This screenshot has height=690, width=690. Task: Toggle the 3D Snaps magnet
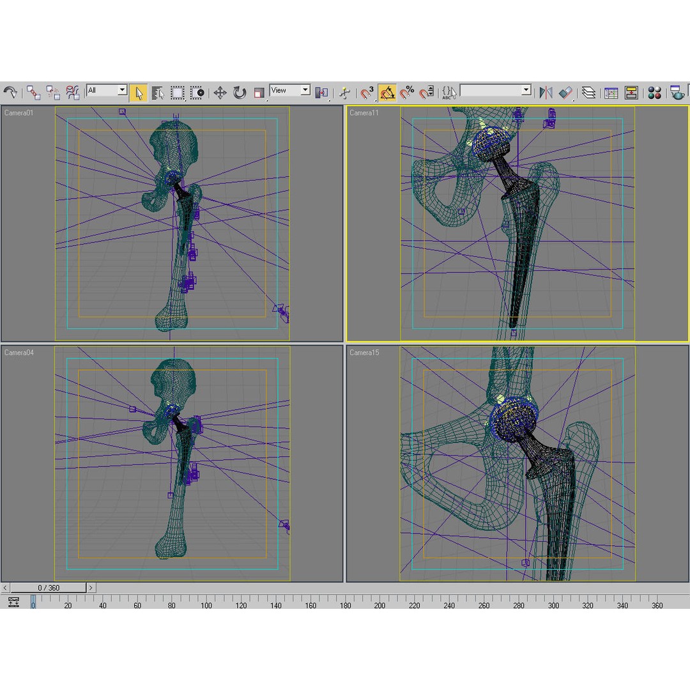coord(367,93)
